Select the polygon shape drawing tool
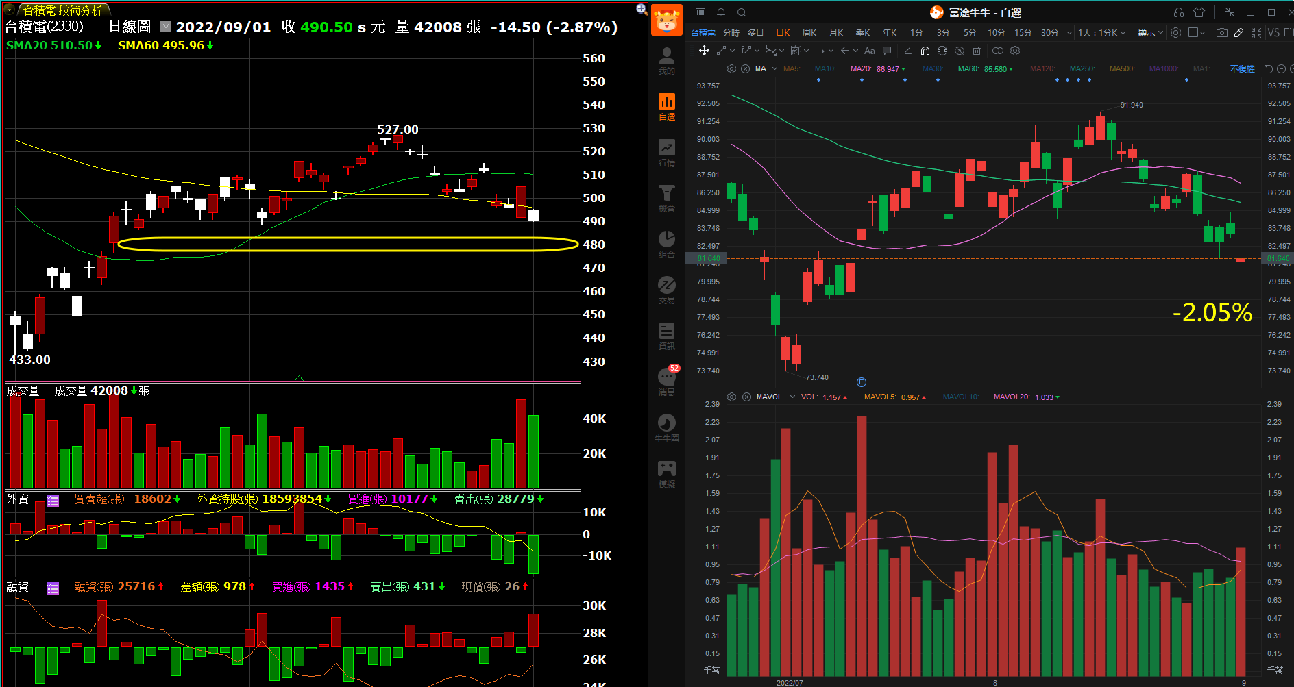Image resolution: width=1294 pixels, height=687 pixels. tap(746, 51)
